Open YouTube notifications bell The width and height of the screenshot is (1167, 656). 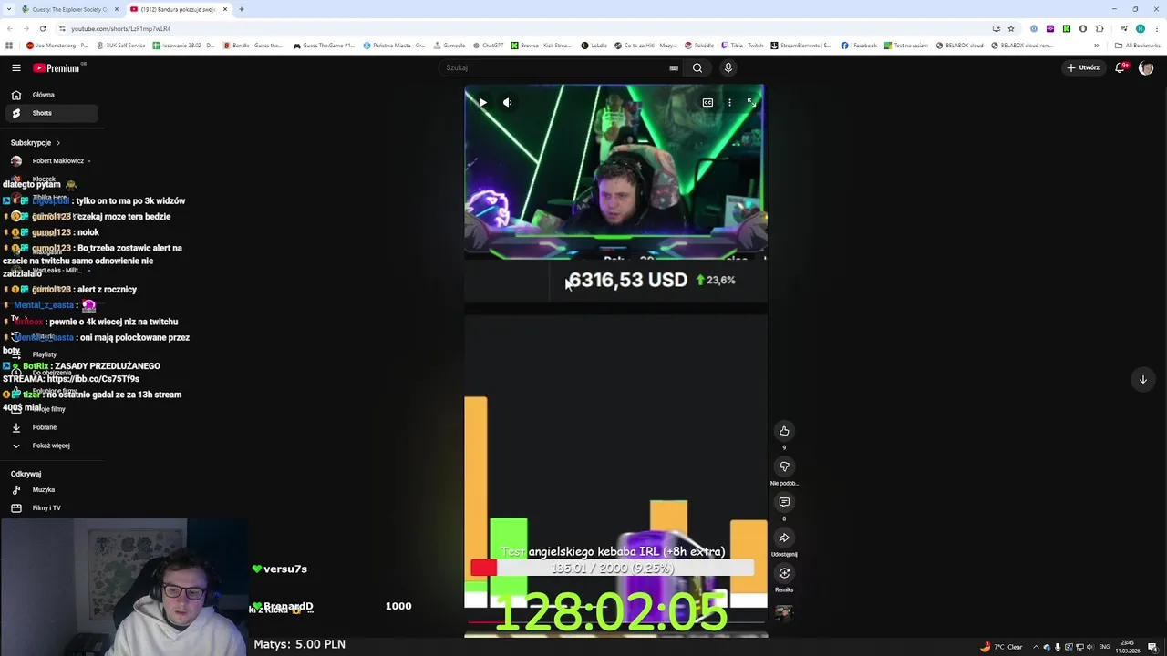(1121, 67)
